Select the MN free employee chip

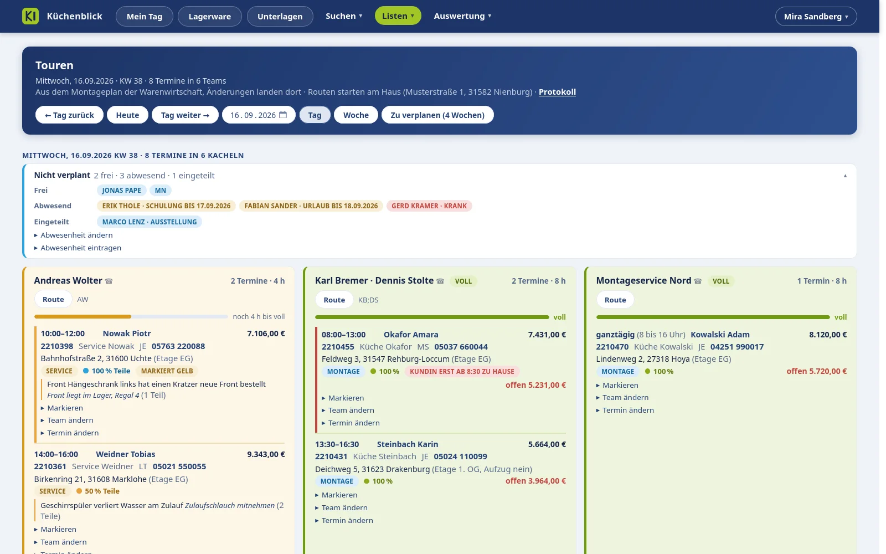(161, 190)
